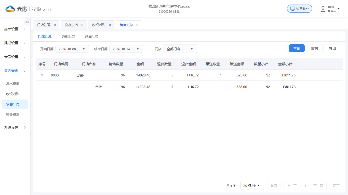This screenshot has width=348, height=195.
Task: Switch to the 类别汇总 sub-tab
Action: 68,36
